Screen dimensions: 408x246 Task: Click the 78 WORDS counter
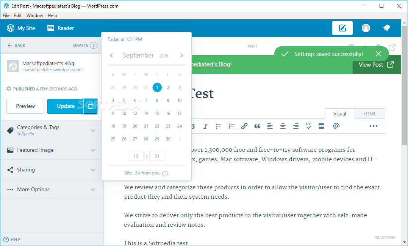pos(385,238)
